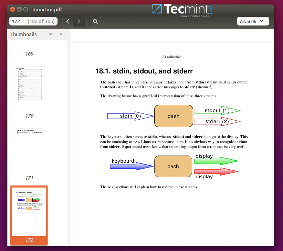Viewport: 283px width, 251px height.
Task: Select the highlighted page 172 thumbnail
Action: [x=29, y=212]
